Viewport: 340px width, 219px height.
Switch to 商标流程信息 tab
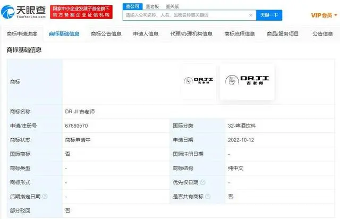240,34
